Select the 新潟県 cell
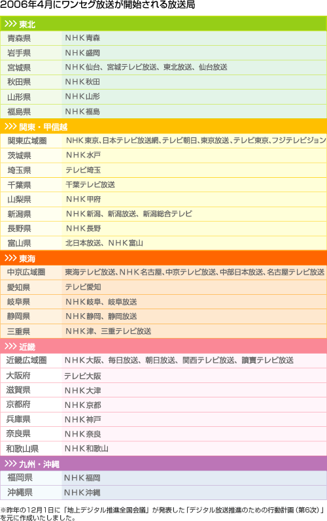The width and height of the screenshot is (327, 521). click(x=31, y=214)
